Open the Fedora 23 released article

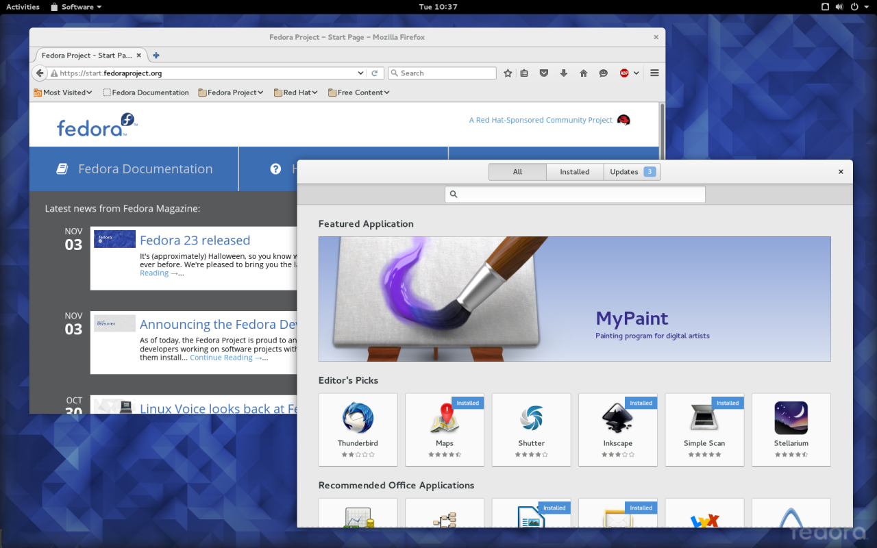[195, 240]
